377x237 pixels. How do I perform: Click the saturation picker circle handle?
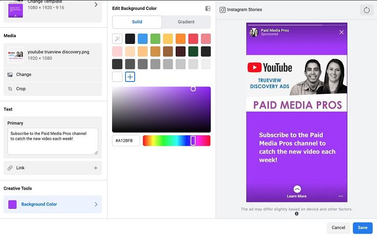pyautogui.click(x=193, y=89)
